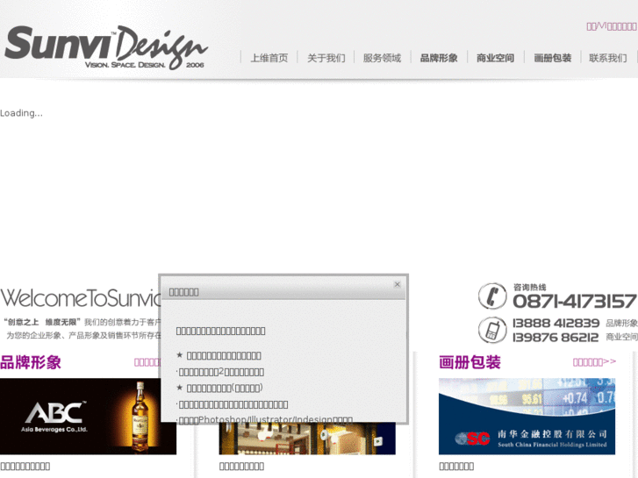
Task: Click the telephone hotline icon
Action: coord(492,296)
